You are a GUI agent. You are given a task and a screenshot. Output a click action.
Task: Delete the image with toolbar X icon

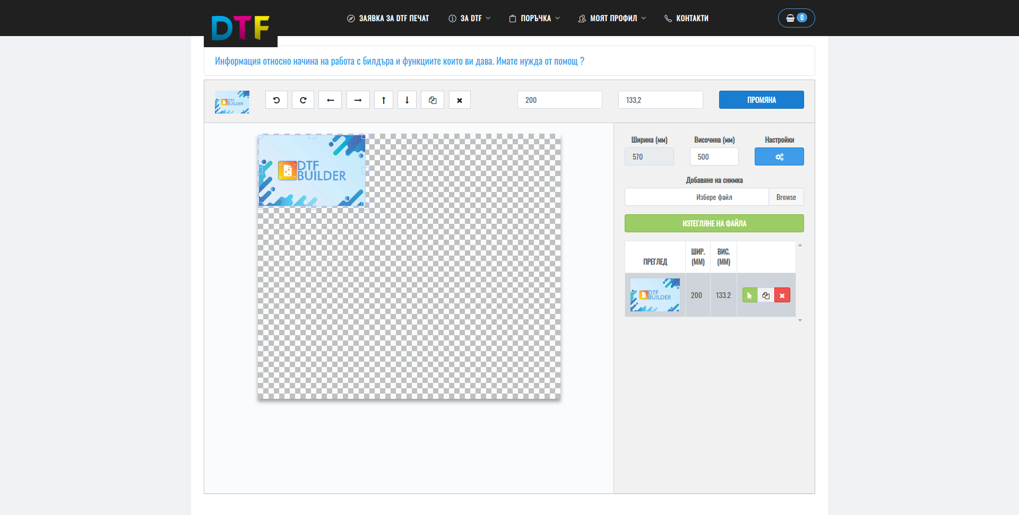point(460,100)
